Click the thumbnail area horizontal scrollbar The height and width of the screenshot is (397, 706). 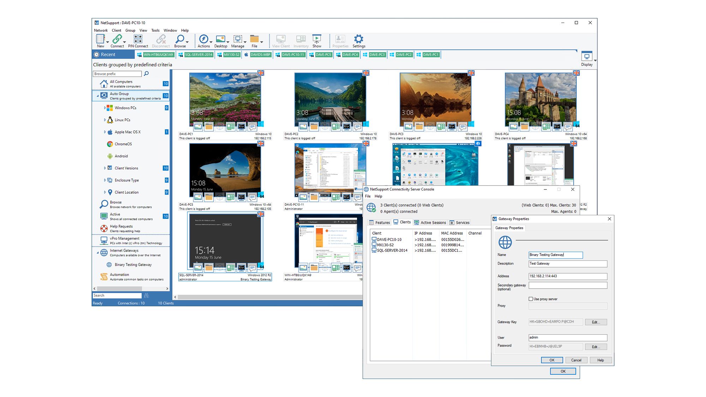pyautogui.click(x=268, y=297)
